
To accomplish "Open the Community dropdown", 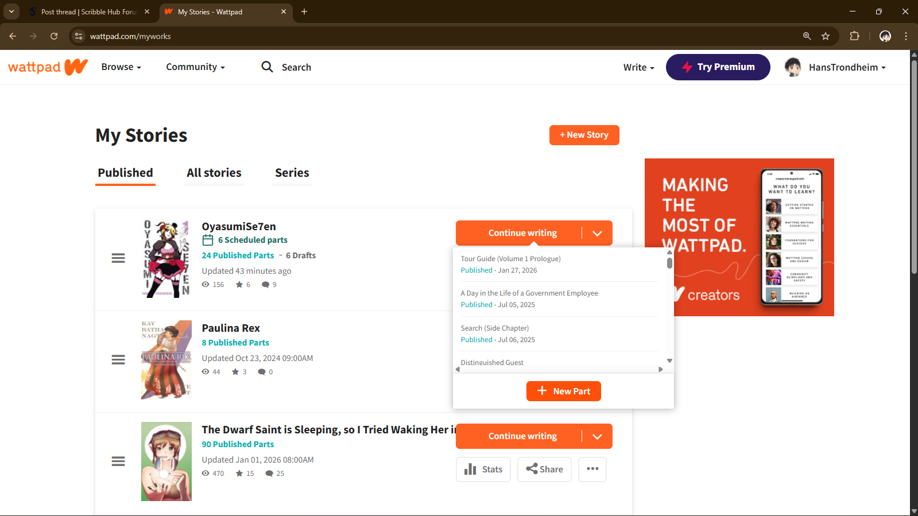I will coord(195,67).
